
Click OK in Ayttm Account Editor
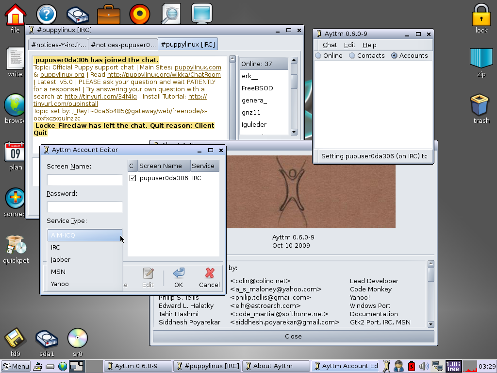(x=179, y=278)
